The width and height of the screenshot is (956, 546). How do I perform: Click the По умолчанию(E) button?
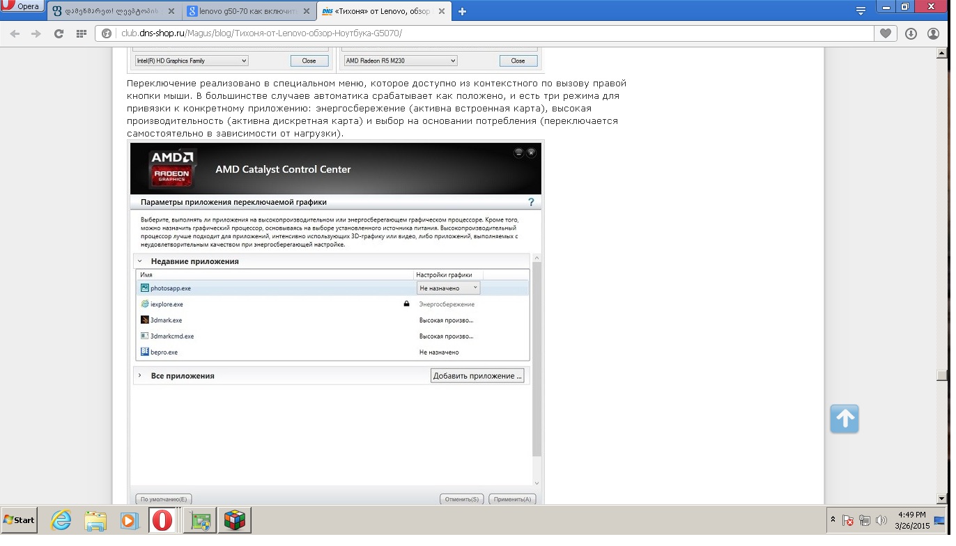164,499
